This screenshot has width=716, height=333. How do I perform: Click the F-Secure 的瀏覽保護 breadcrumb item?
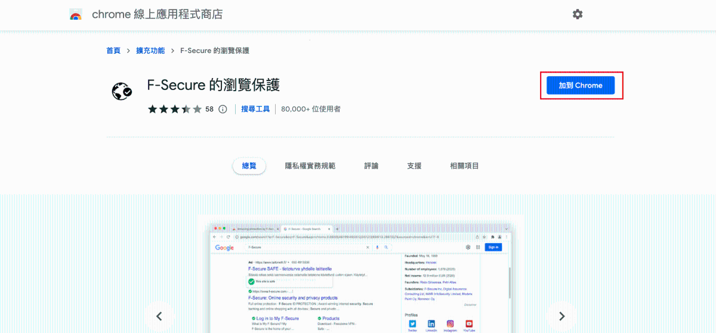[x=215, y=51]
